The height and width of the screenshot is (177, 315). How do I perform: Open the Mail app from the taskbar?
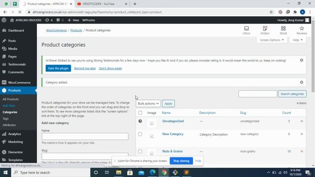point(141,173)
